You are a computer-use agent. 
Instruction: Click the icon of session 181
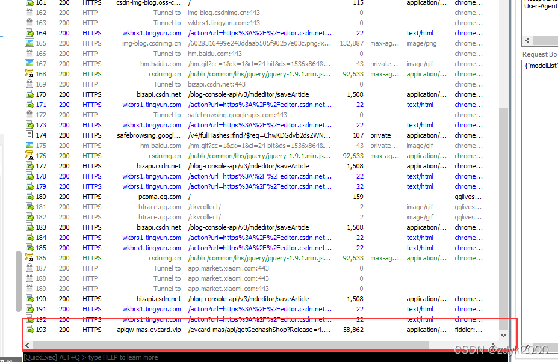(29, 207)
